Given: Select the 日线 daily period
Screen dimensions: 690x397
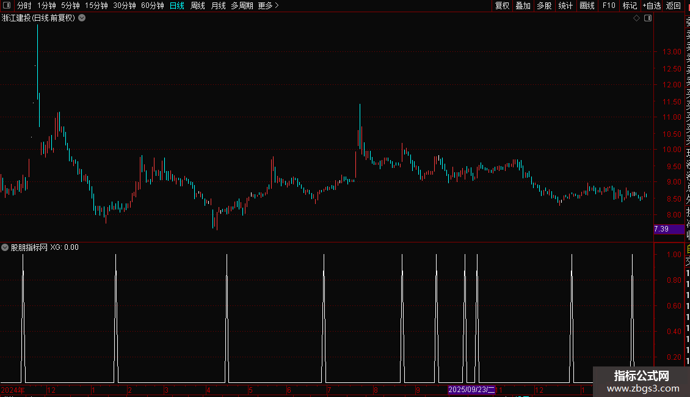Looking at the screenshot, I should (x=177, y=5).
